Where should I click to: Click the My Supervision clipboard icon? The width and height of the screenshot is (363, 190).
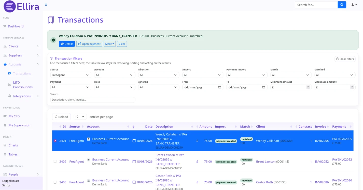(5, 125)
